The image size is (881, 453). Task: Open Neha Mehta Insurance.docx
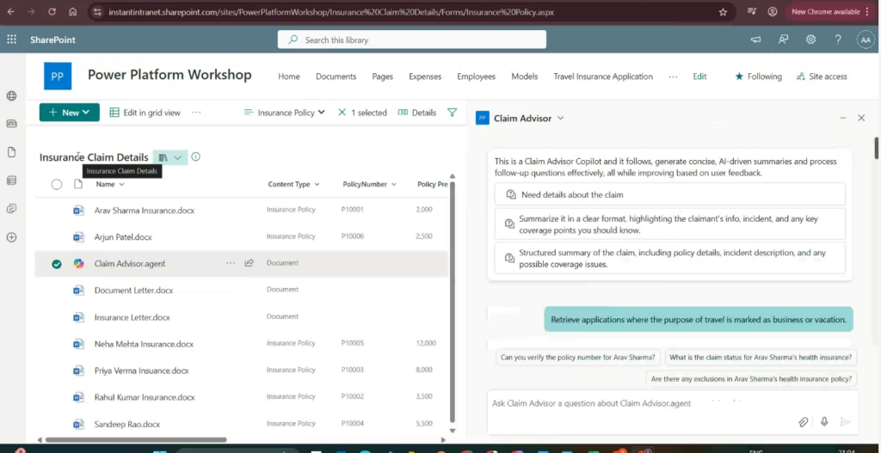pyautogui.click(x=144, y=344)
